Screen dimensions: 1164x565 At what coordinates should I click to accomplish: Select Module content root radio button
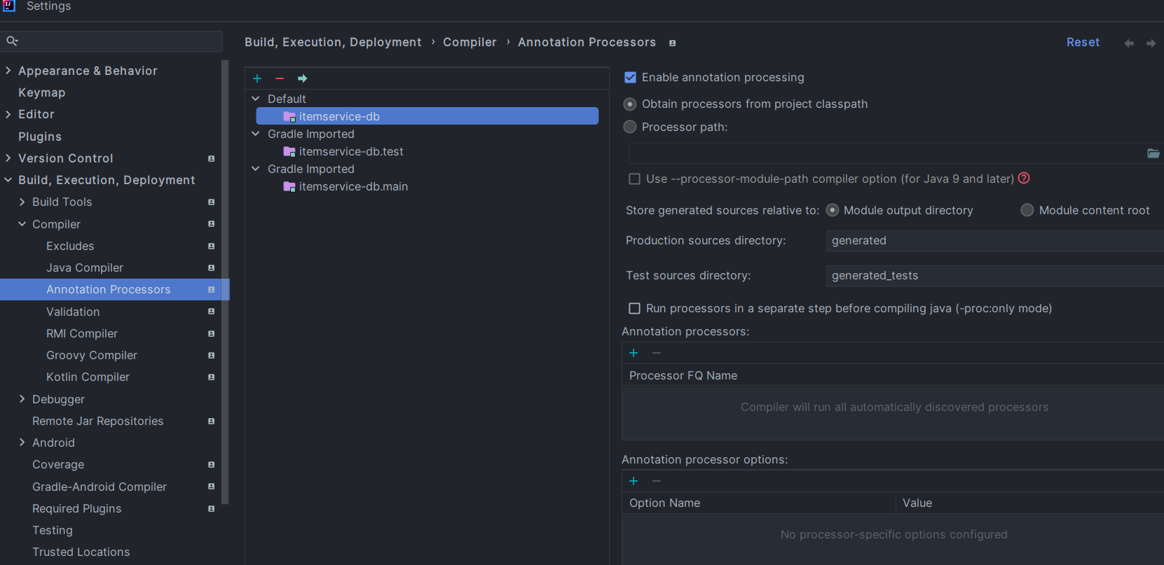pyautogui.click(x=1027, y=210)
